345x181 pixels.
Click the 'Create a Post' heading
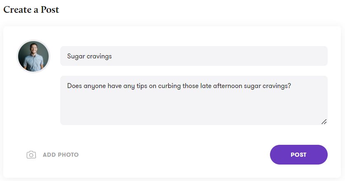[x=31, y=9]
